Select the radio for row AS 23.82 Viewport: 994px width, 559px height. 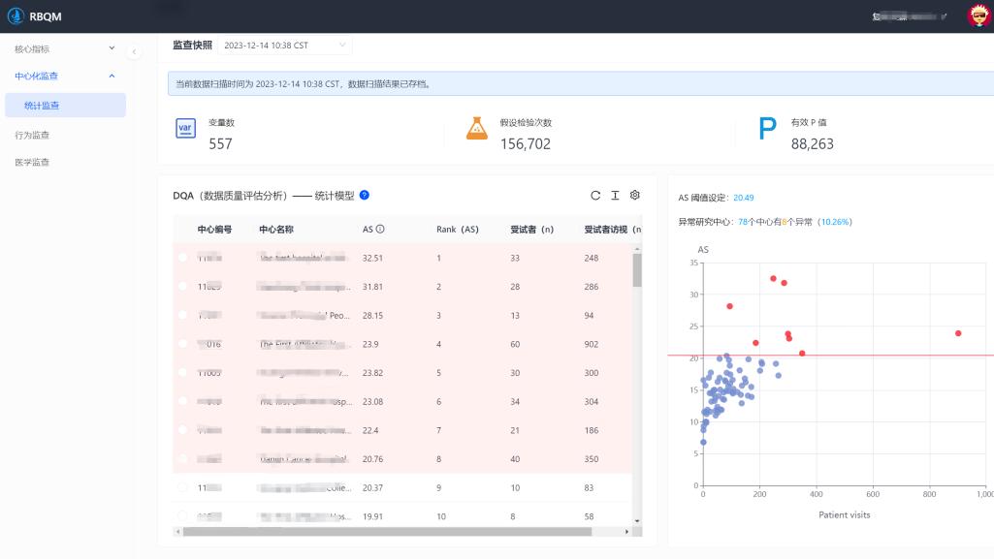click(x=182, y=372)
